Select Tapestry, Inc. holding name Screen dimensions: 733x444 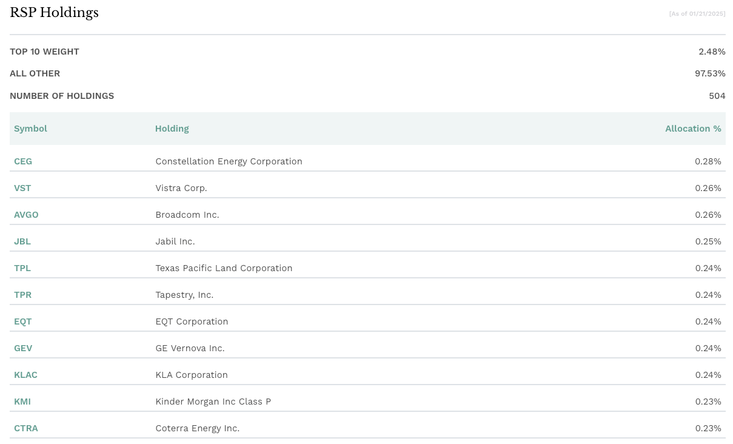click(x=185, y=295)
